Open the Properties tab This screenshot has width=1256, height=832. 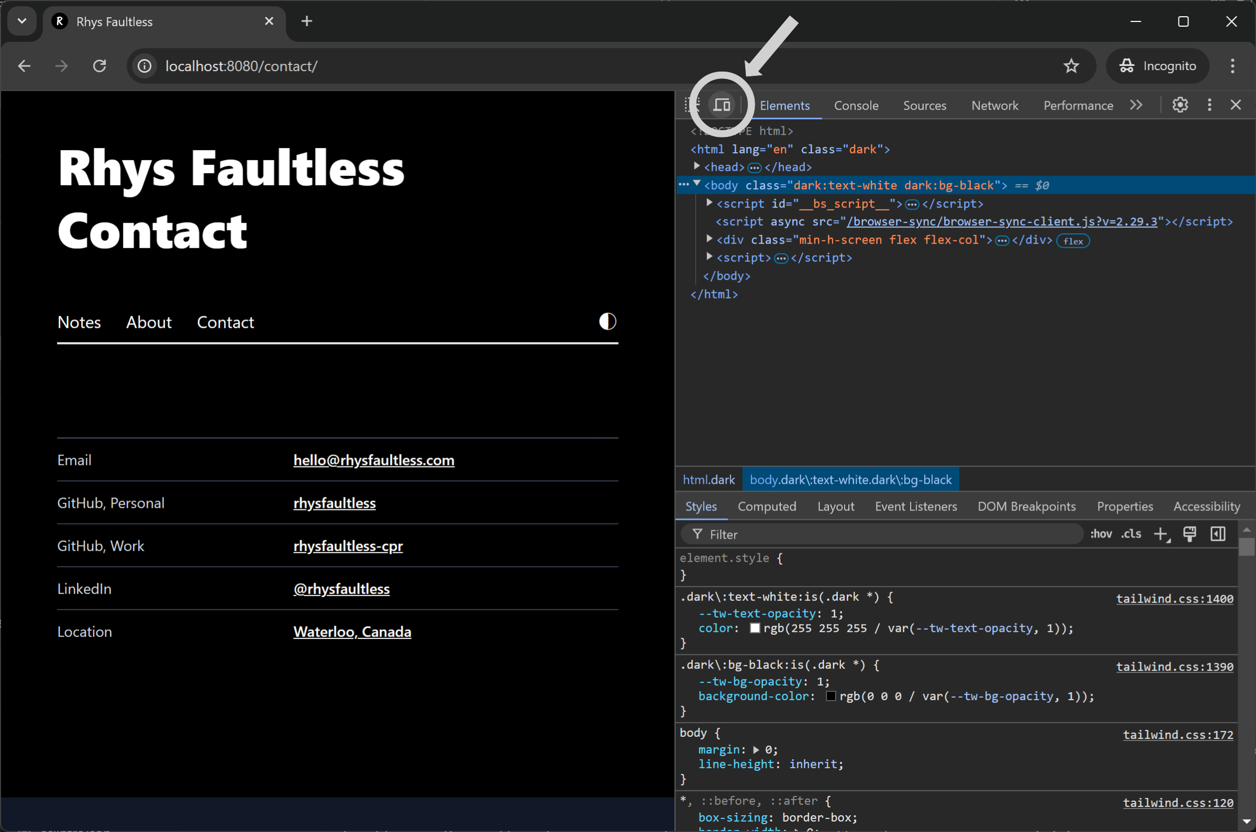point(1124,507)
